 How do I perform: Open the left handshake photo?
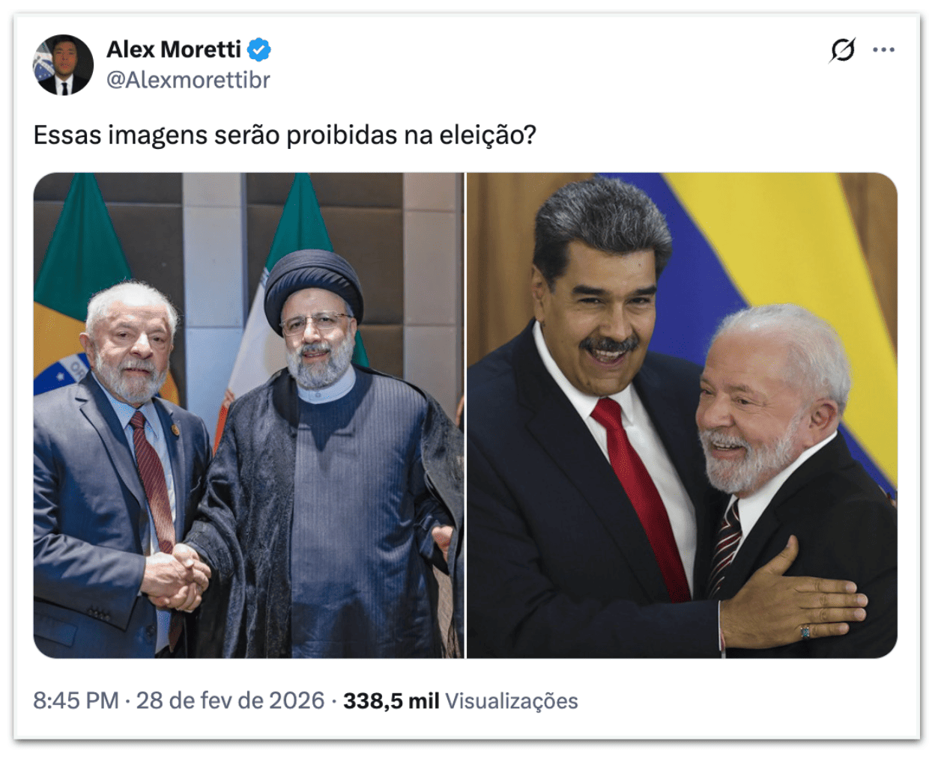(x=249, y=415)
